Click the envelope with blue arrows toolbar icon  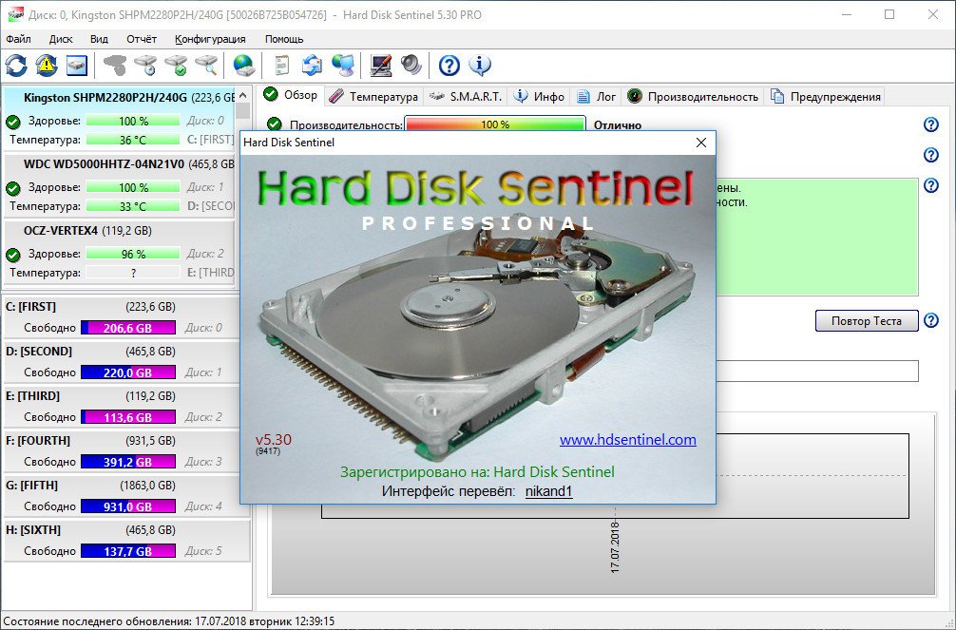coord(312,66)
